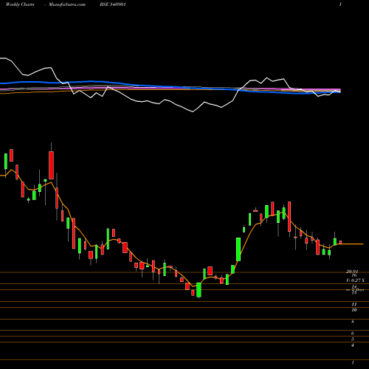Click the tall green candle of the mid-chart breakout
369x369 pixels.
pyautogui.click(x=238, y=249)
